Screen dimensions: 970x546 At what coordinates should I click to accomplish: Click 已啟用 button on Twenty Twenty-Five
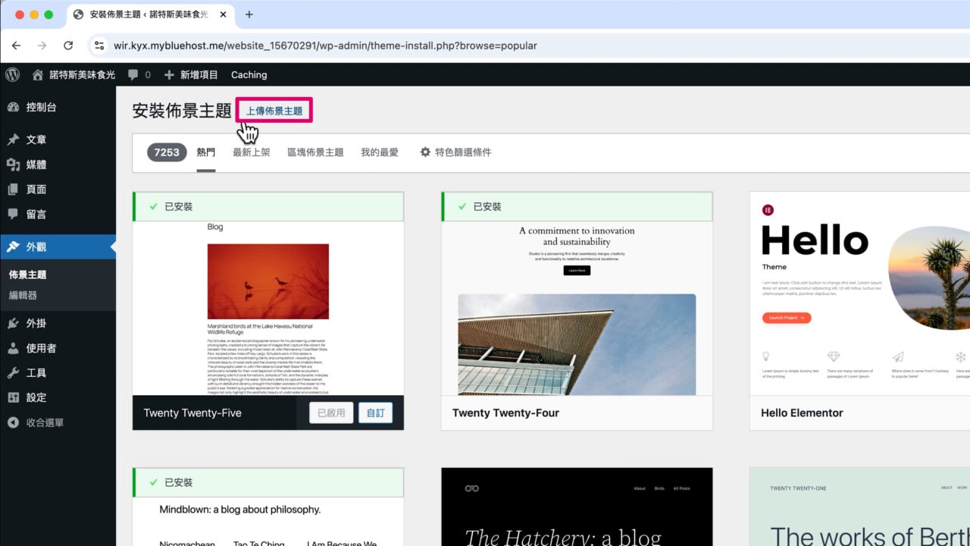coord(332,413)
